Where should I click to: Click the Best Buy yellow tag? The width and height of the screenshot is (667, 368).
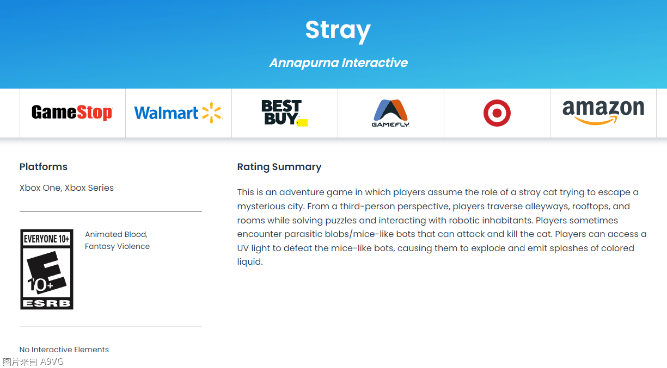(303, 123)
